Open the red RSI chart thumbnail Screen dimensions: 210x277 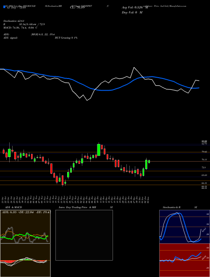coord(185,260)
